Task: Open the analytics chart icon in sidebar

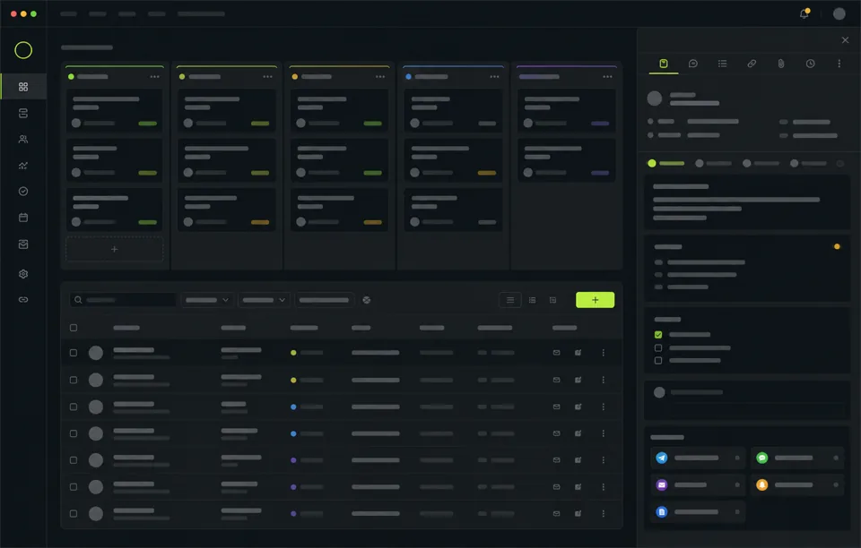Action: tap(23, 166)
